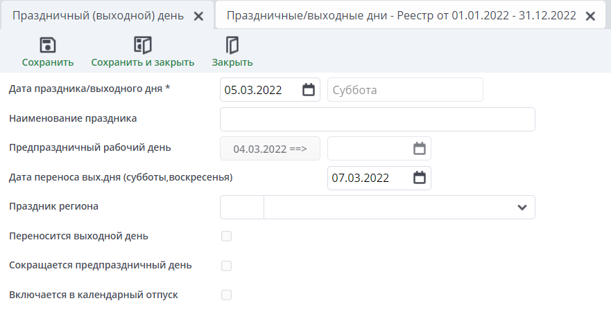Image resolution: width=611 pixels, height=312 pixels.
Task: Open calendar for holiday date field
Action: click(x=309, y=90)
